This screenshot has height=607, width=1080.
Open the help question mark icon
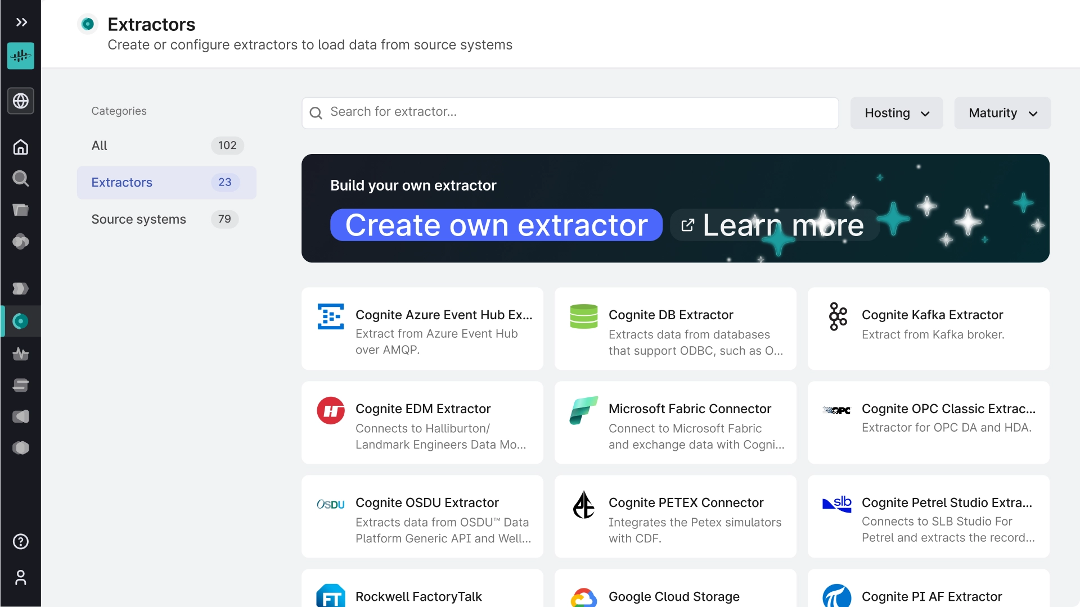pos(21,541)
